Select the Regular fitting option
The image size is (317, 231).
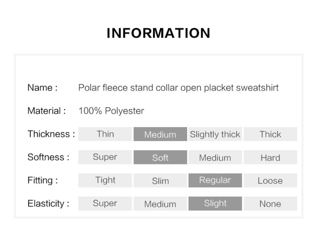click(215, 180)
